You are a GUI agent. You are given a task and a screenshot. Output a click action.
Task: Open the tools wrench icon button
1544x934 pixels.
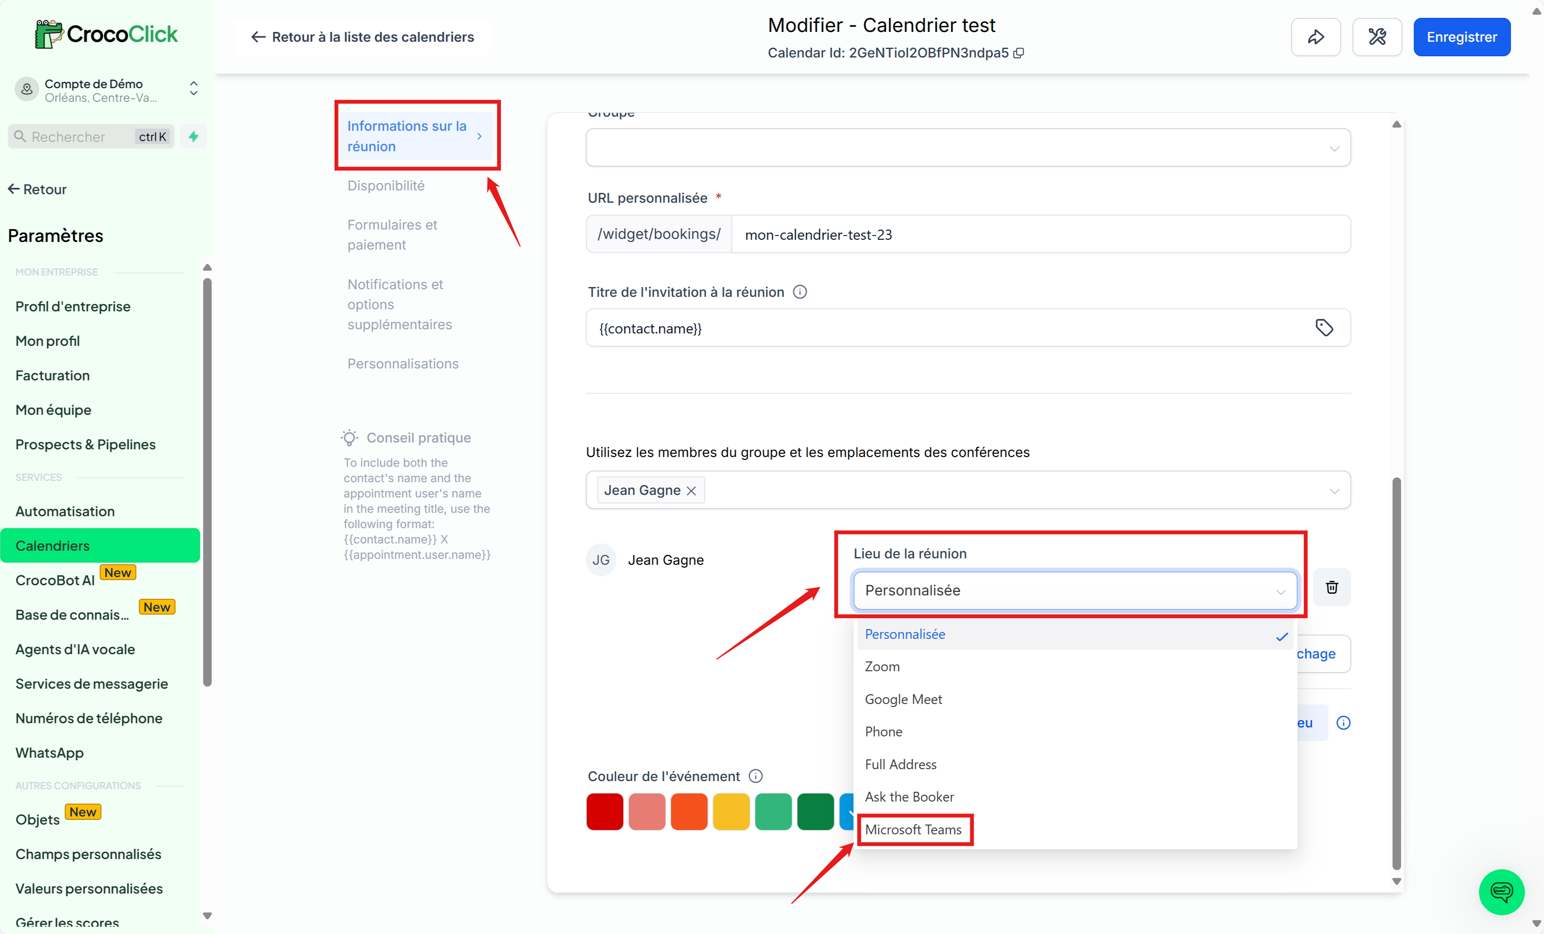click(1377, 37)
